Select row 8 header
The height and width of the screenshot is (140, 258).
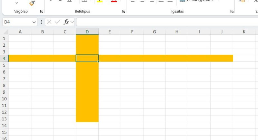(x=4, y=85)
